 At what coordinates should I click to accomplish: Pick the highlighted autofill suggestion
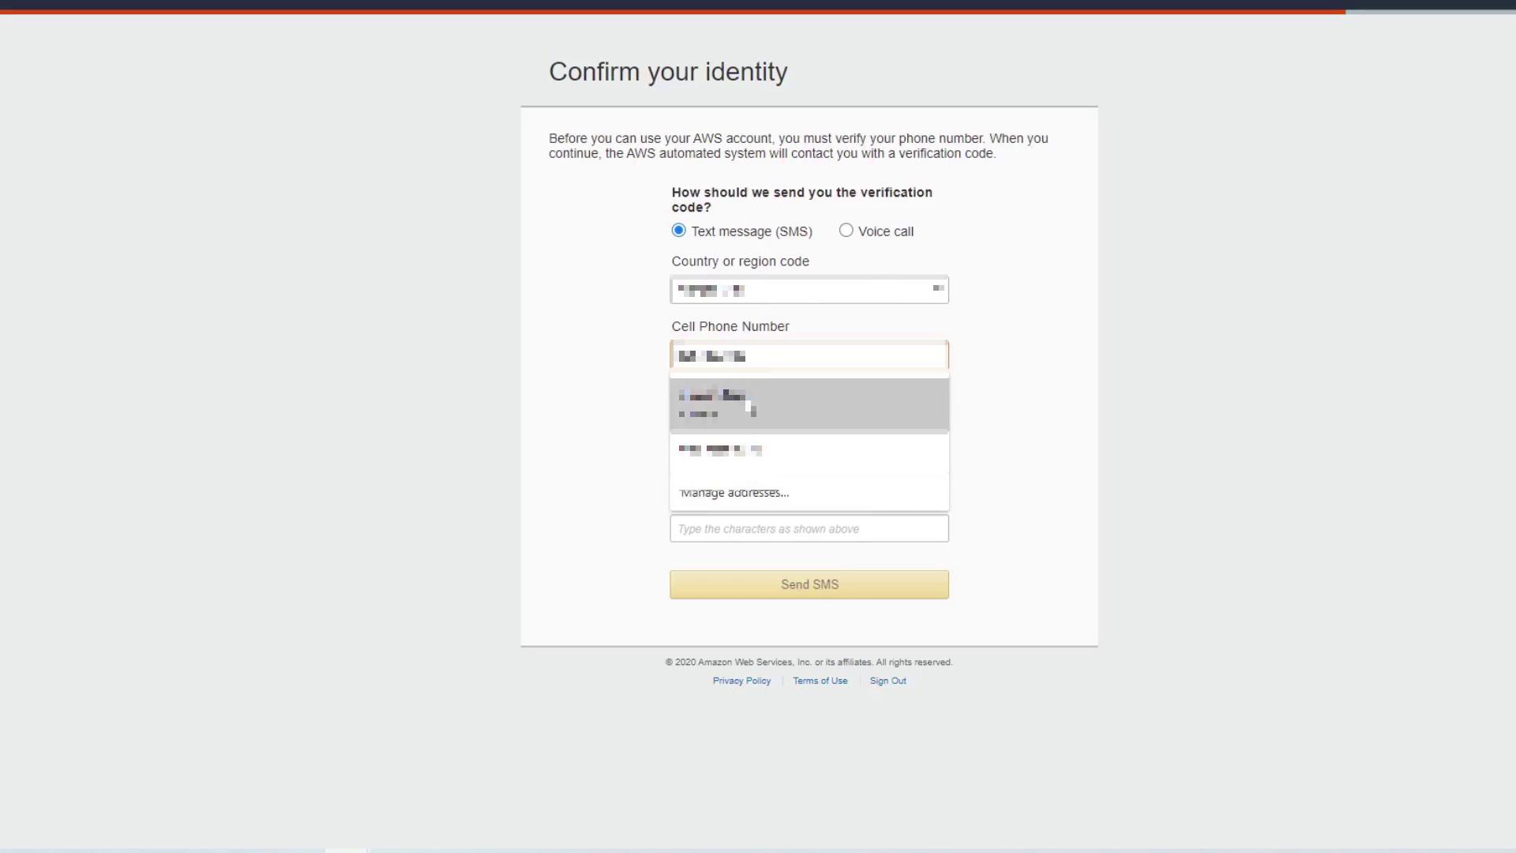coord(809,404)
